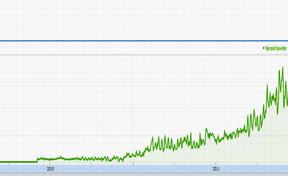Image resolution: width=288 pixels, height=176 pixels.
Task: Click the highest peak of the green revenue line
Action: (282, 68)
